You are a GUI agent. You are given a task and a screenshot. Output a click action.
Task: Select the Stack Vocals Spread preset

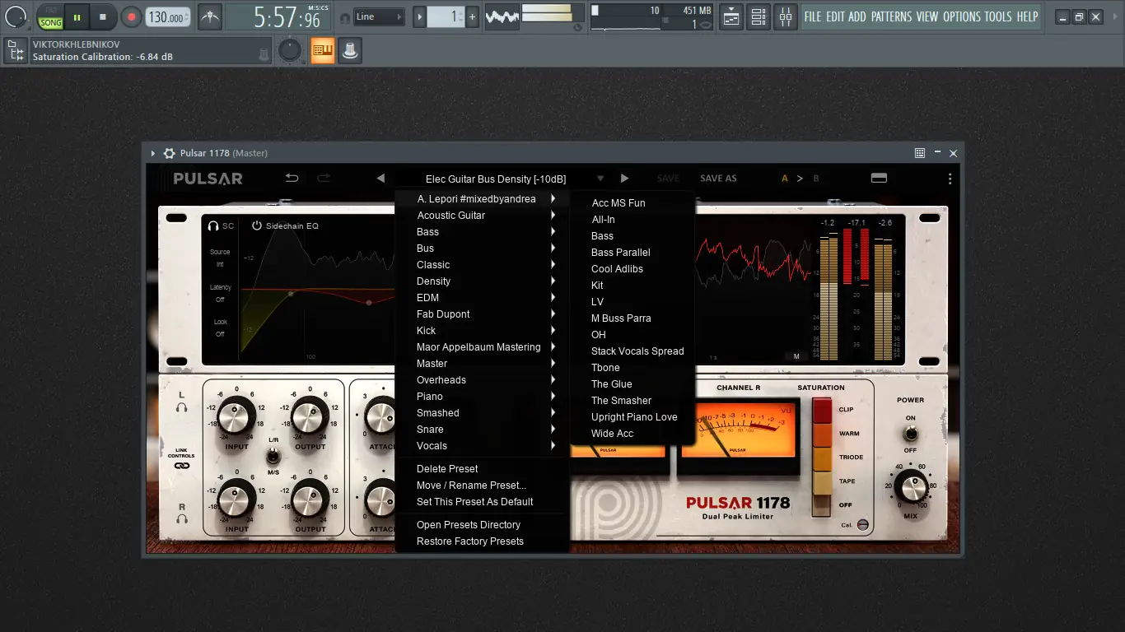point(637,351)
